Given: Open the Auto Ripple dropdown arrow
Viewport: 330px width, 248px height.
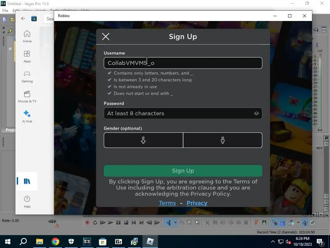Looking at the screenshot, I should coord(298,222).
